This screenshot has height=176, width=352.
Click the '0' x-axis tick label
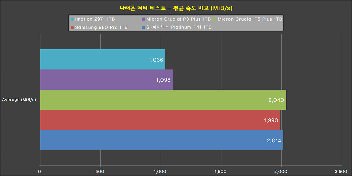point(40,171)
